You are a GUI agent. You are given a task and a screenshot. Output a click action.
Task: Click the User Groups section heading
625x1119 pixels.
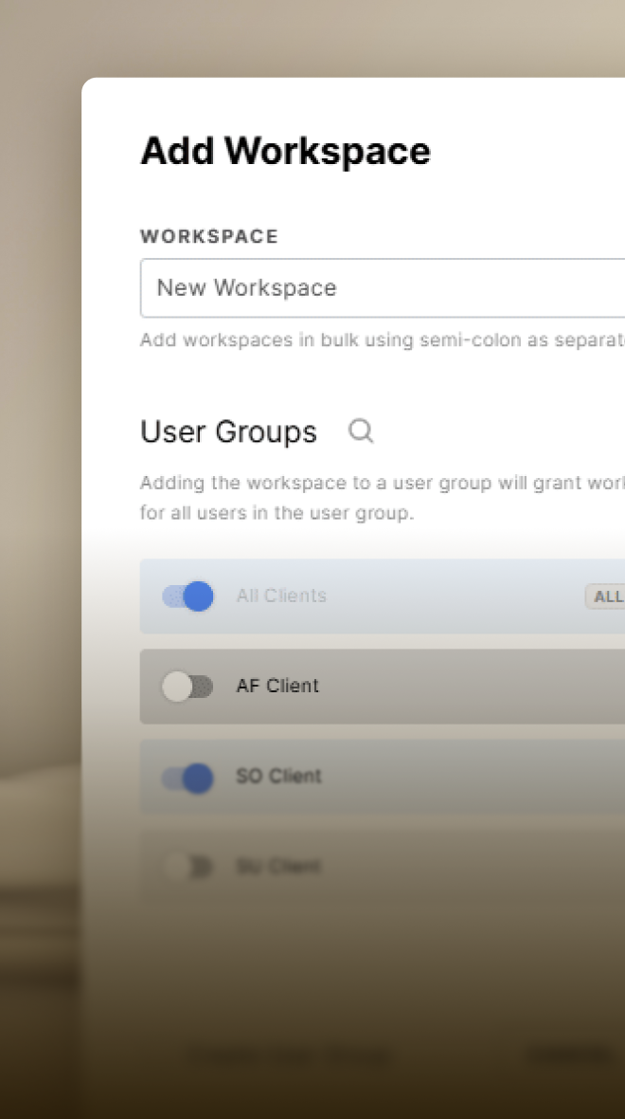[228, 432]
